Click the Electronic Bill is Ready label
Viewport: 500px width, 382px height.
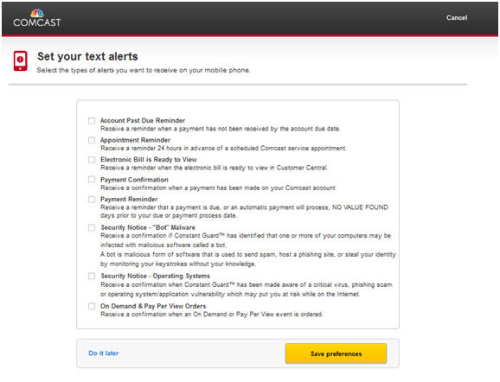[149, 159]
